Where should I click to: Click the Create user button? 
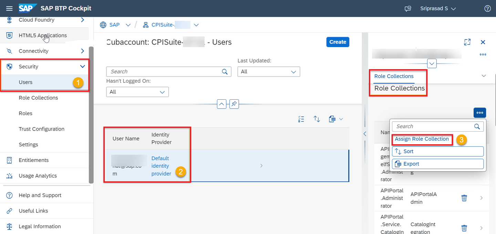[x=338, y=42]
